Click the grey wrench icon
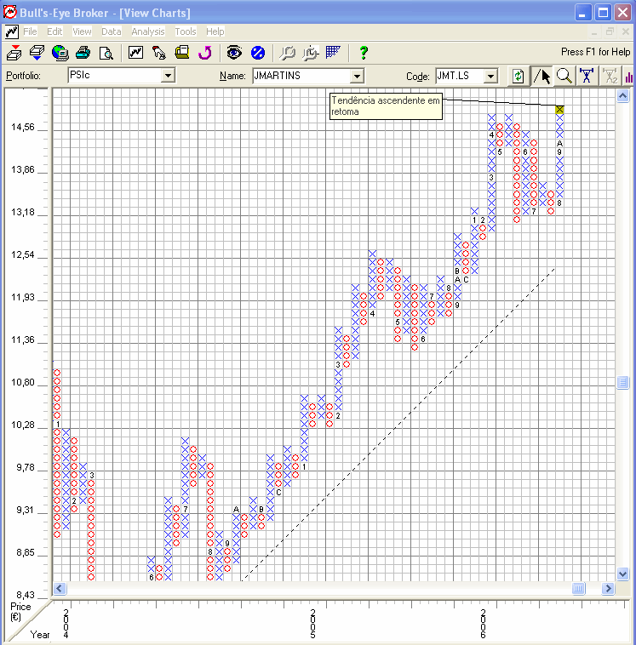This screenshot has width=636, height=645. click(x=287, y=53)
